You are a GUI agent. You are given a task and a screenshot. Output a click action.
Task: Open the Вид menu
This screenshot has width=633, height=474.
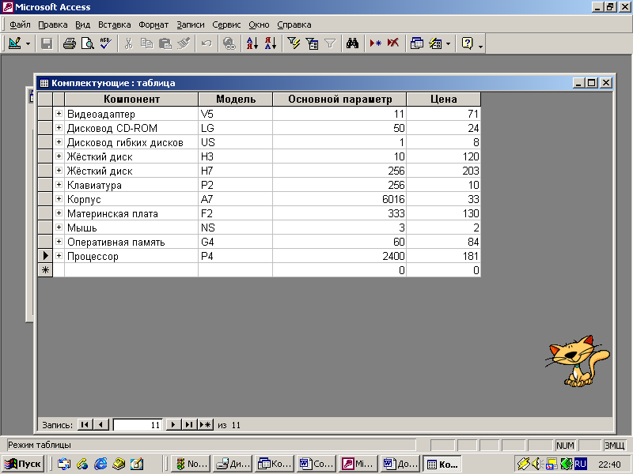83,24
